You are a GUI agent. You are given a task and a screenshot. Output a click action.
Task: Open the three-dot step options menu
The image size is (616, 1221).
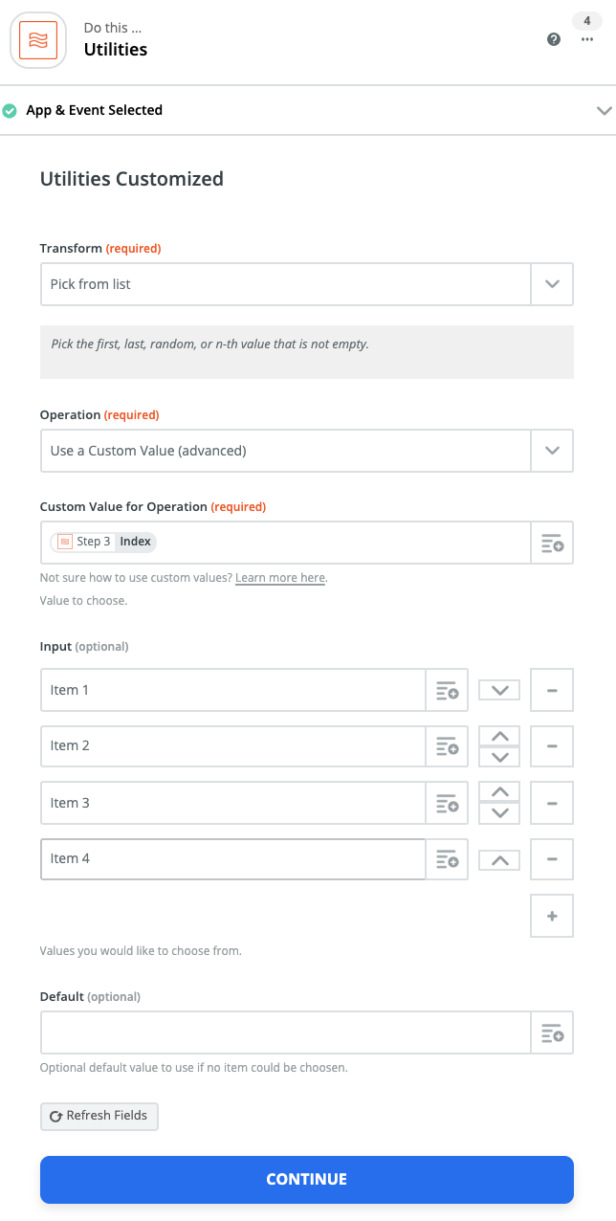tap(587, 39)
